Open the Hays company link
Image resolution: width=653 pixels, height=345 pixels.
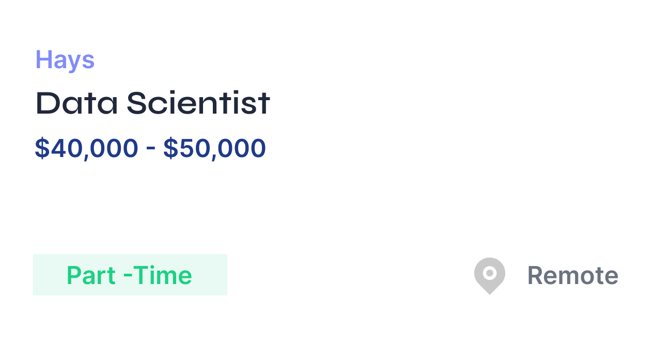pos(65,60)
